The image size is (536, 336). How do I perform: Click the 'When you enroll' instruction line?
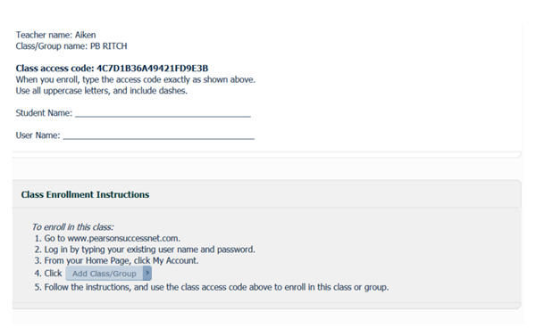pyautogui.click(x=136, y=79)
